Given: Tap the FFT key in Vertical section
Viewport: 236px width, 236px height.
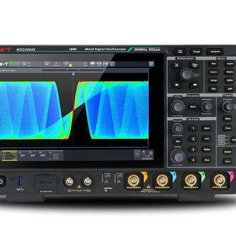Looking at the screenshot, I should coord(207,139).
